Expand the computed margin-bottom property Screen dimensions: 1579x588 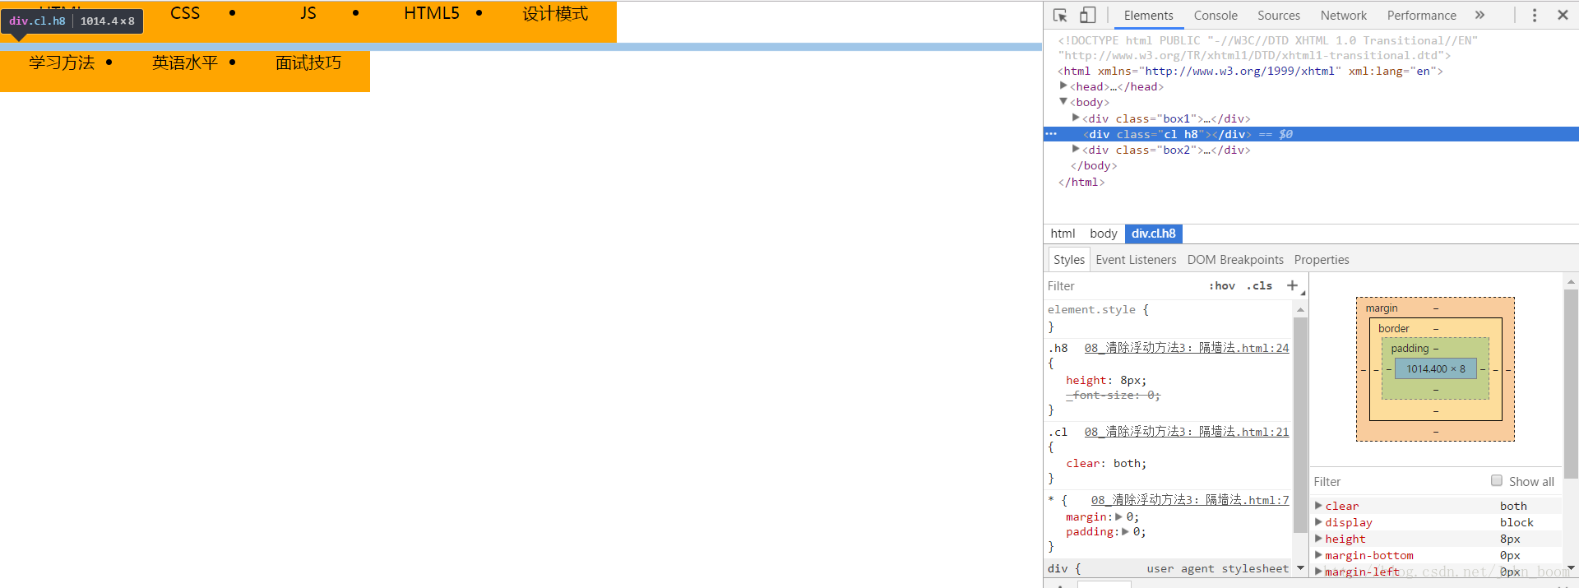[x=1318, y=555]
